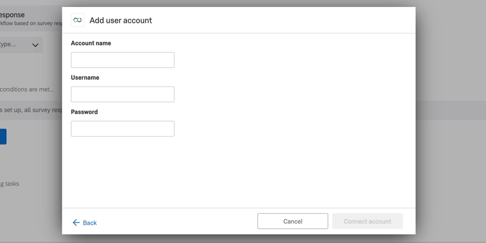
Task: Focus the Account name input field
Action: (122, 60)
